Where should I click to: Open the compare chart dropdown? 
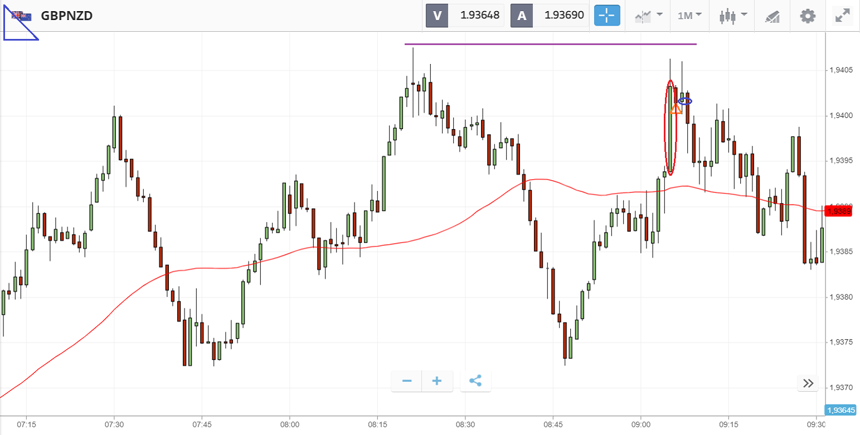(x=649, y=16)
